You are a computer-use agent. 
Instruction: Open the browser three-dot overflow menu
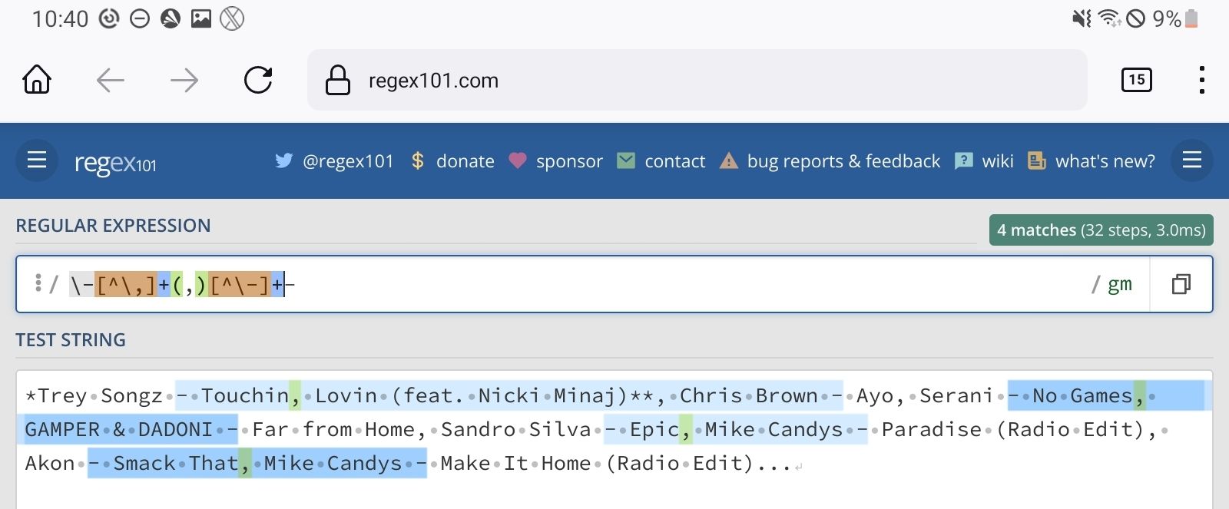1201,80
